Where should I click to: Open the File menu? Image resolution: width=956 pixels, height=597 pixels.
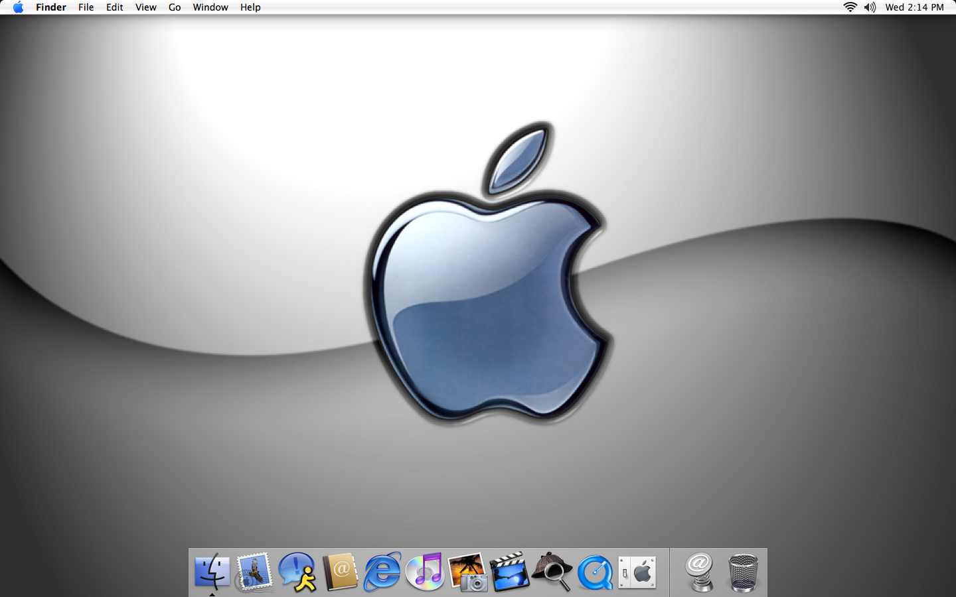point(86,7)
